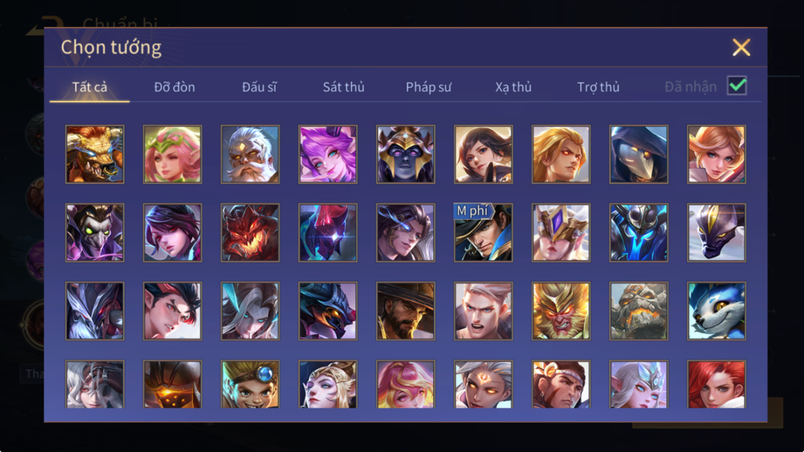Toggle the Đã nhận checkbox

737,86
